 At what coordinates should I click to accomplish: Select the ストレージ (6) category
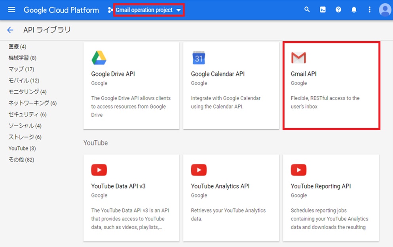click(x=25, y=137)
